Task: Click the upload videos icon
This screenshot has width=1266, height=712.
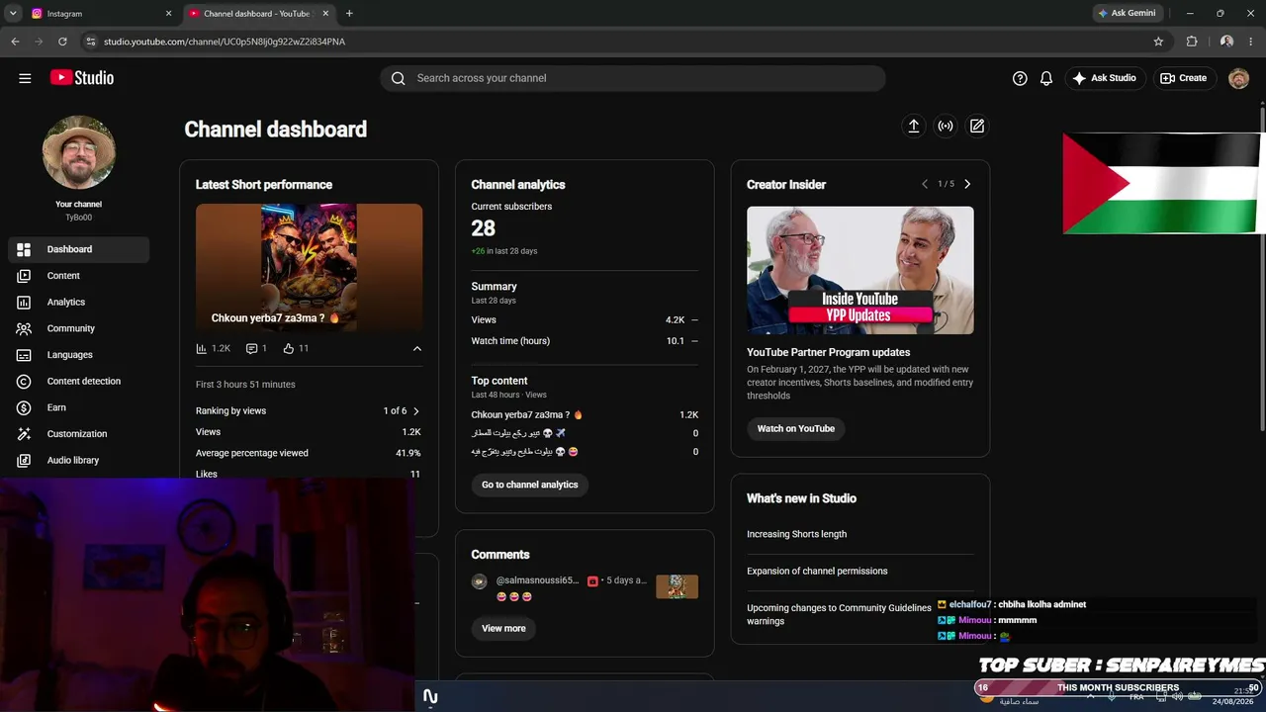Action: (914, 126)
